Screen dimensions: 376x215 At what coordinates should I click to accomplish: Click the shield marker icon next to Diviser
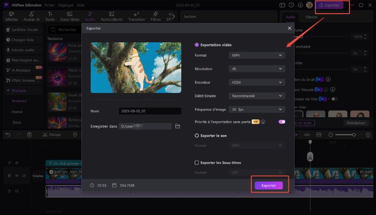pos(75,135)
